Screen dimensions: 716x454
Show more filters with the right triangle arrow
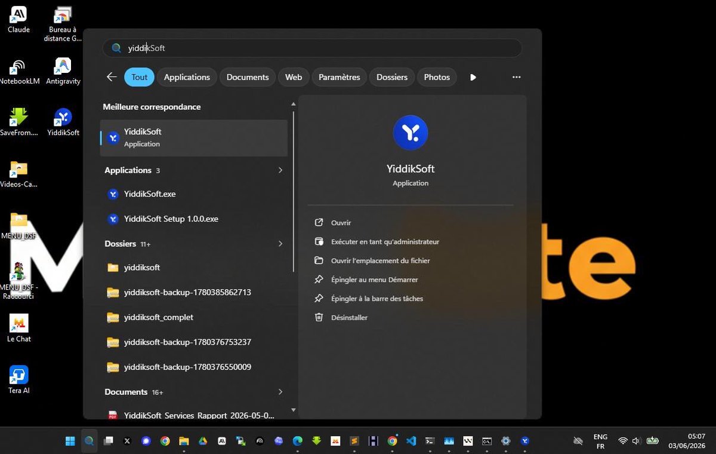(x=473, y=77)
